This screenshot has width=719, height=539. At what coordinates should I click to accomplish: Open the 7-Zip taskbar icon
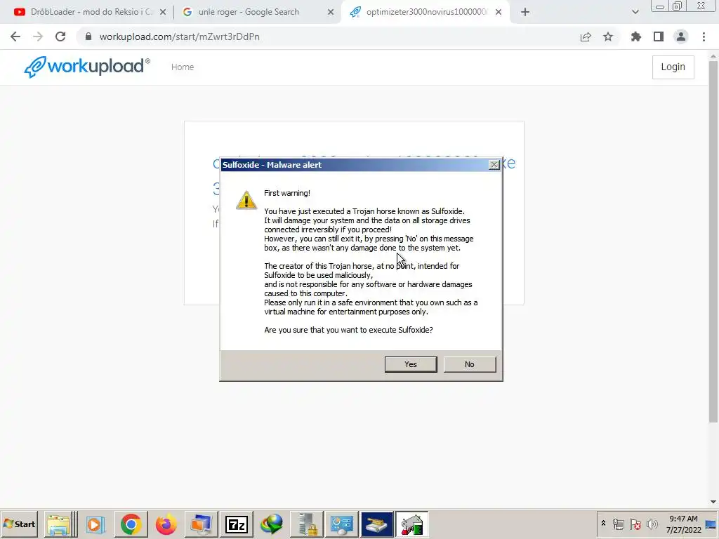[237, 524]
